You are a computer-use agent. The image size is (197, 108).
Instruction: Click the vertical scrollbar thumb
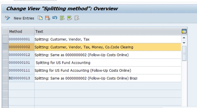(184, 53)
